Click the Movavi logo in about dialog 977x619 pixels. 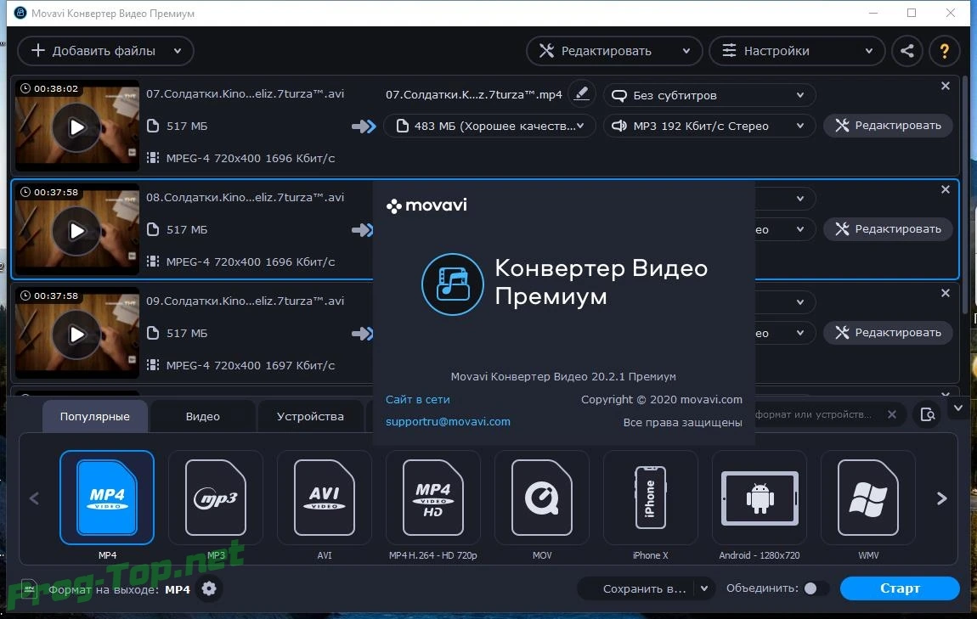426,205
